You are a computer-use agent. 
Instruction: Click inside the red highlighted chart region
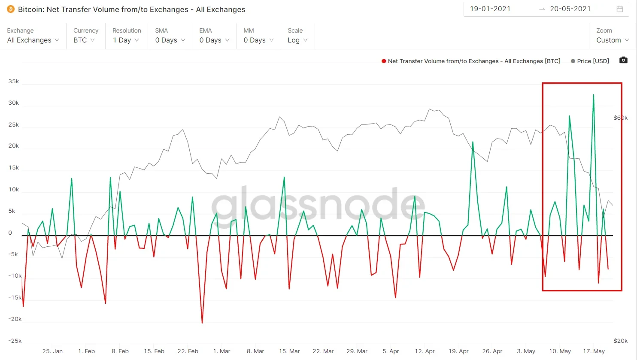(x=582, y=185)
